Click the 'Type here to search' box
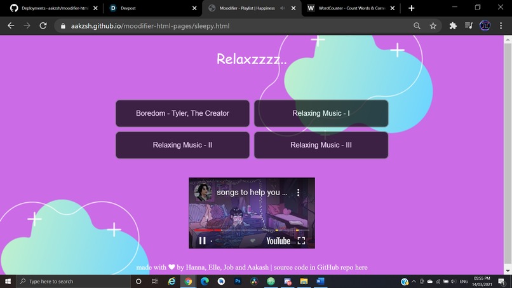The height and width of the screenshot is (288, 512). click(74, 281)
